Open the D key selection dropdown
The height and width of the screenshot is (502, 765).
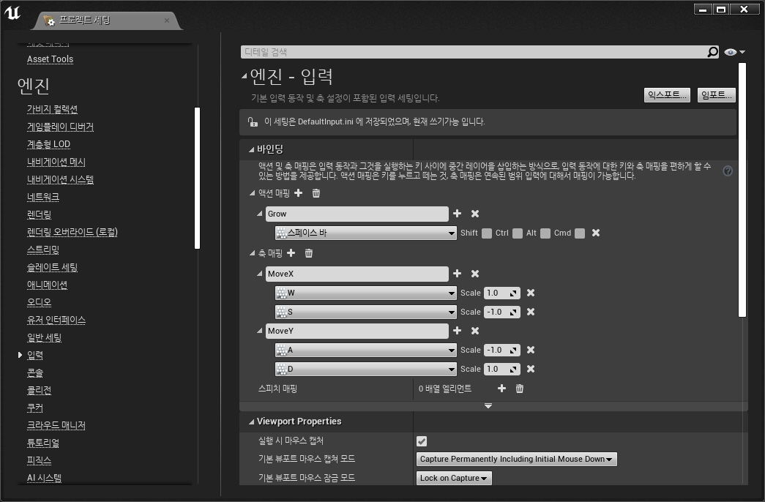tap(366, 370)
